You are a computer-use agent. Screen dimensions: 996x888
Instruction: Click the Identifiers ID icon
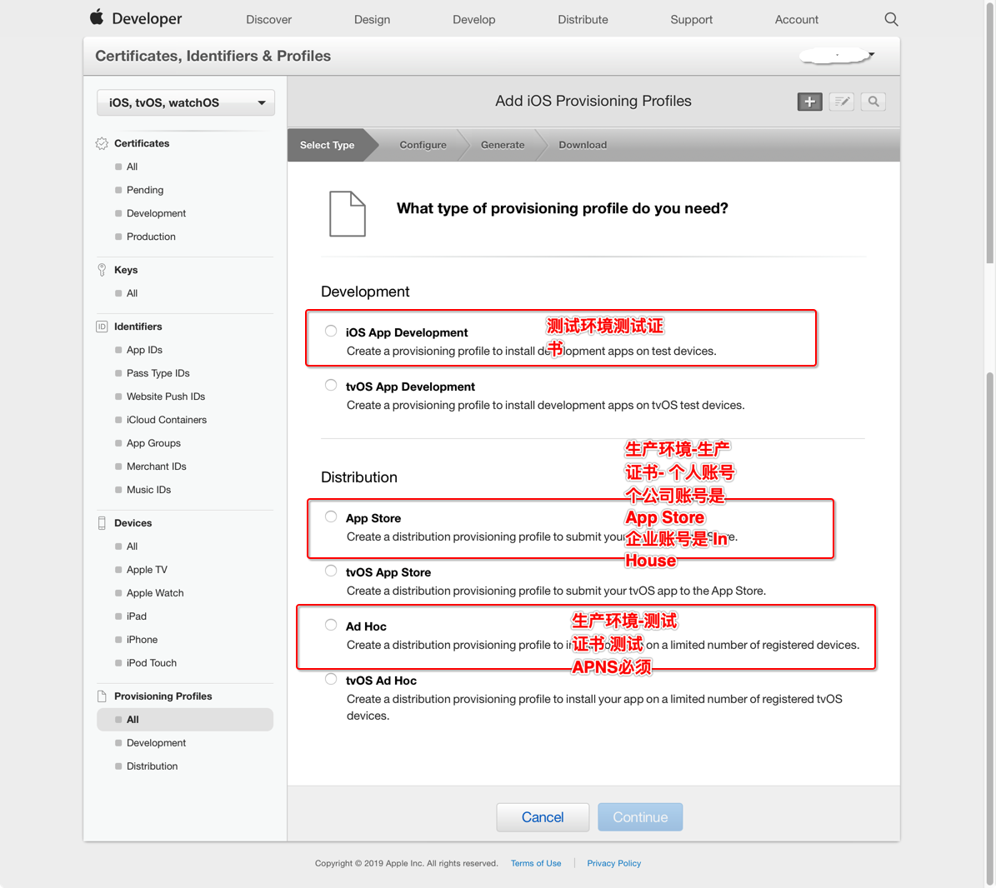coord(102,327)
